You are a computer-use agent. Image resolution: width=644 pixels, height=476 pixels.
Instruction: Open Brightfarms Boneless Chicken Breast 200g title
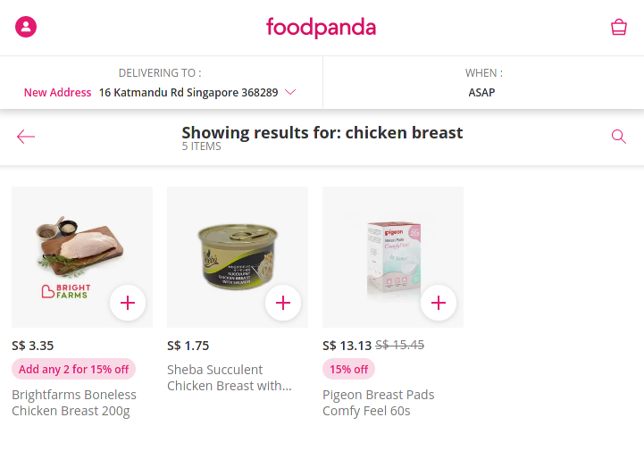pyautogui.click(x=74, y=403)
